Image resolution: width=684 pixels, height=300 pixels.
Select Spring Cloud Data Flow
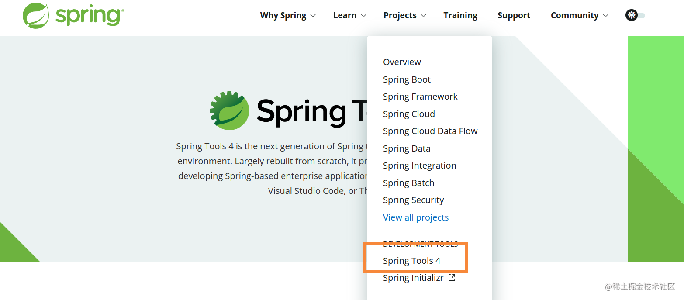430,131
